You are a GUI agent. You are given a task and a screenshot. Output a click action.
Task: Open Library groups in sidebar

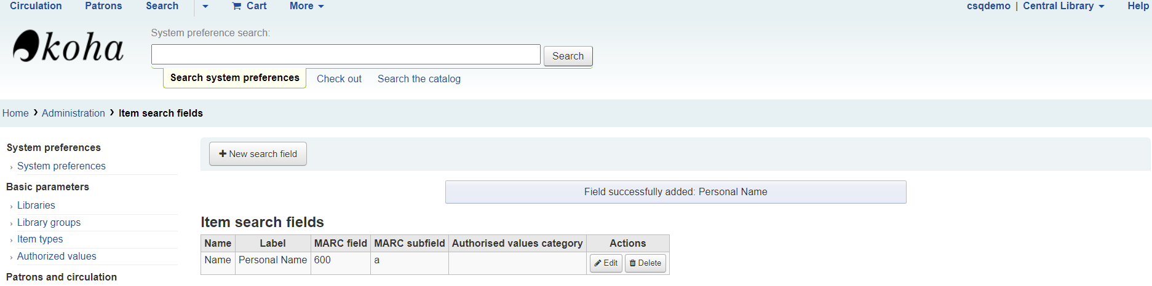49,222
